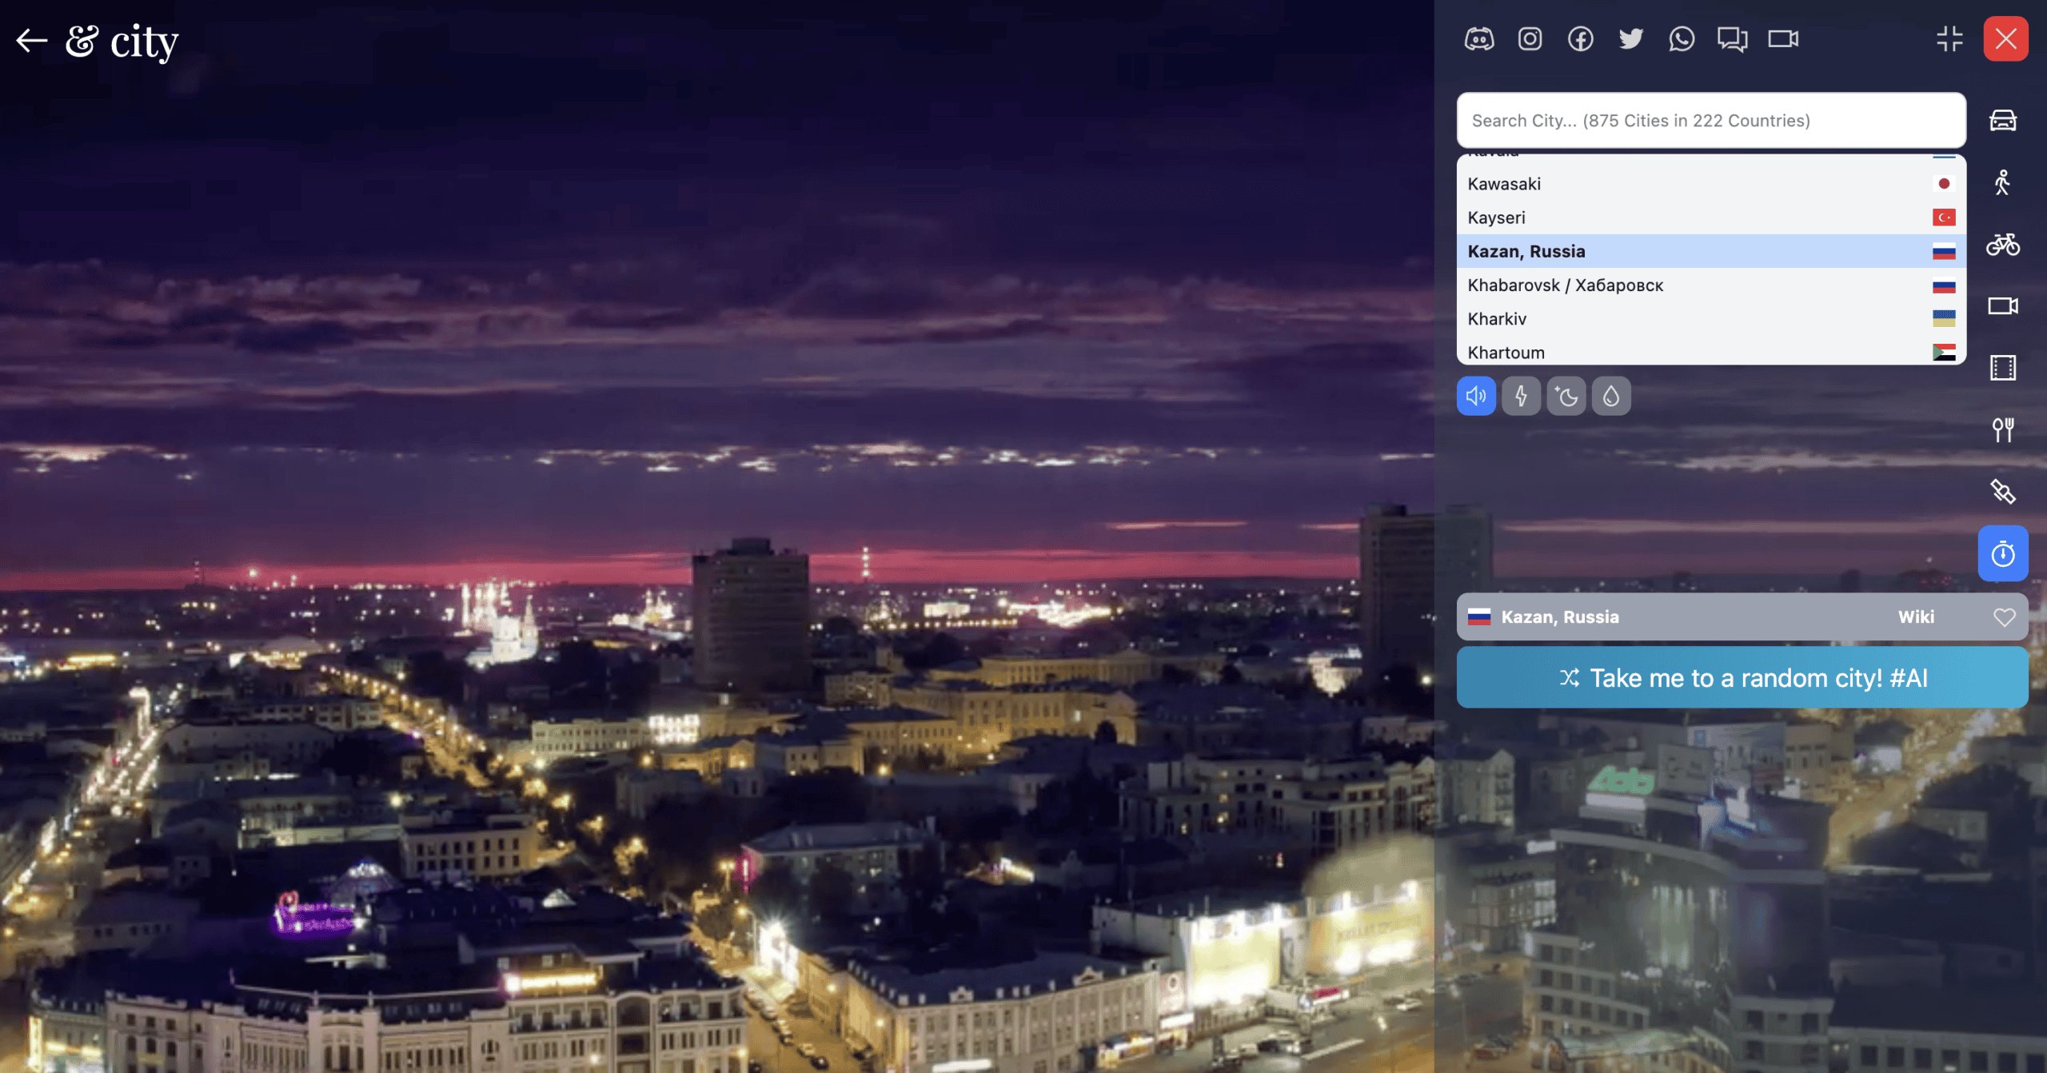
Task: Open the Wiki link for Kazan
Action: point(1916,616)
